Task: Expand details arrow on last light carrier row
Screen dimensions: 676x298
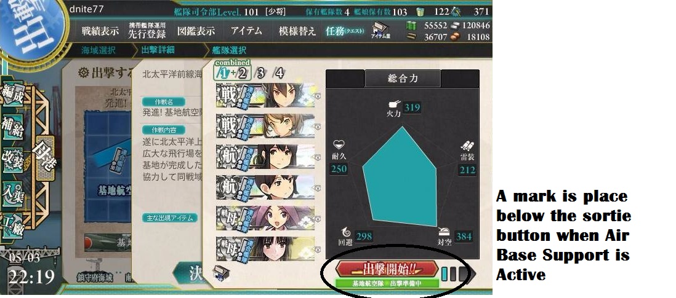Action: click(318, 249)
